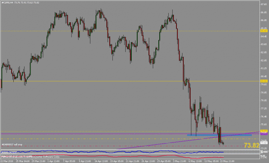Click the '6 May 13:00' time label

pyautogui.click(x=195, y=161)
